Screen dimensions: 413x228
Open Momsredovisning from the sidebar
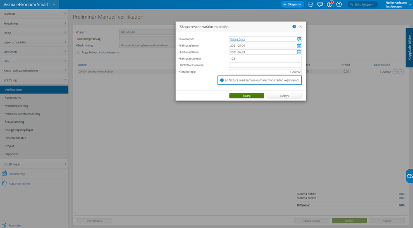tap(17, 106)
